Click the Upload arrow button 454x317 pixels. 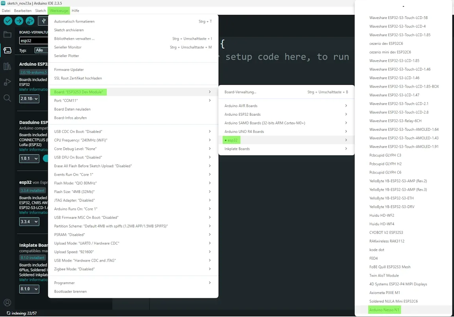point(19,21)
